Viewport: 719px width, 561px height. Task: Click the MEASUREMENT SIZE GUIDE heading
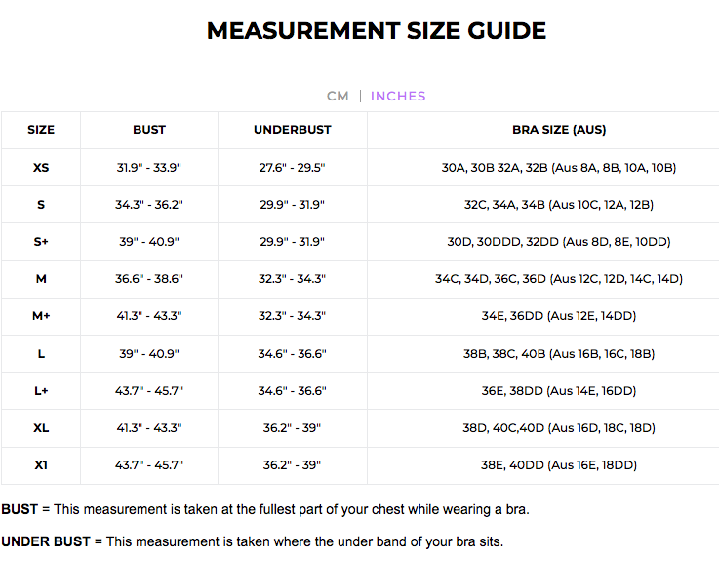pyautogui.click(x=377, y=31)
